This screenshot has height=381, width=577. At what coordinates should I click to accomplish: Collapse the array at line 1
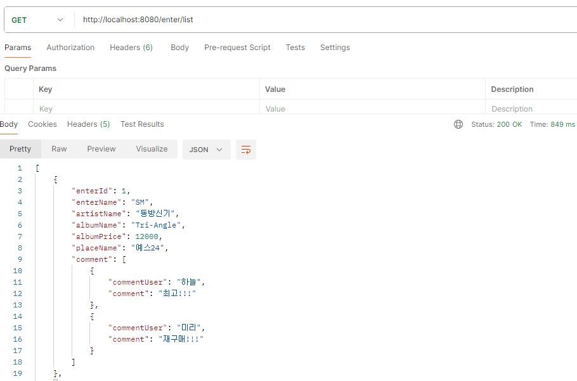tap(37, 168)
